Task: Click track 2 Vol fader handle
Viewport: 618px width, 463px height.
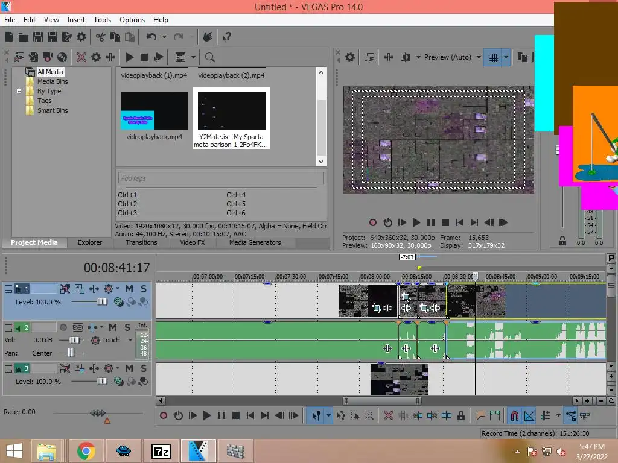Action: [74, 340]
